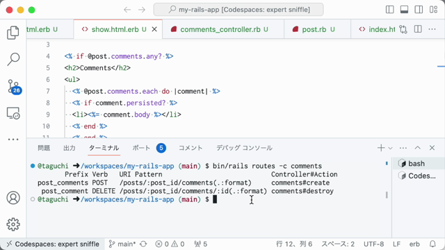Screen dimensions: 445x250
Task: Toggle the bottom panel layout icon
Action: click(404, 10)
